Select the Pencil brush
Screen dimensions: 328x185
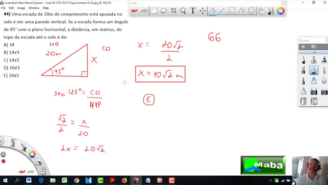pos(303,60)
